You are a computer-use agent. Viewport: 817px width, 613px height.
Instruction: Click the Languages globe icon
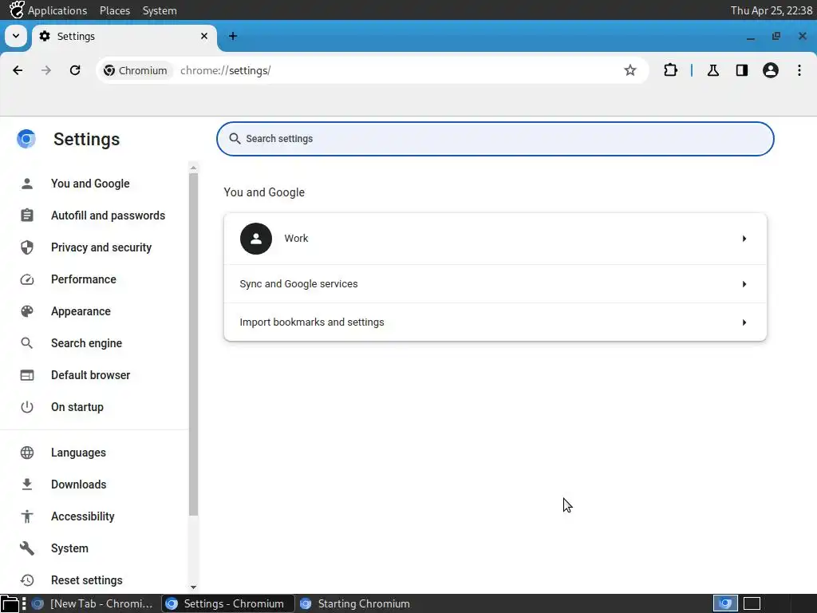[27, 453]
